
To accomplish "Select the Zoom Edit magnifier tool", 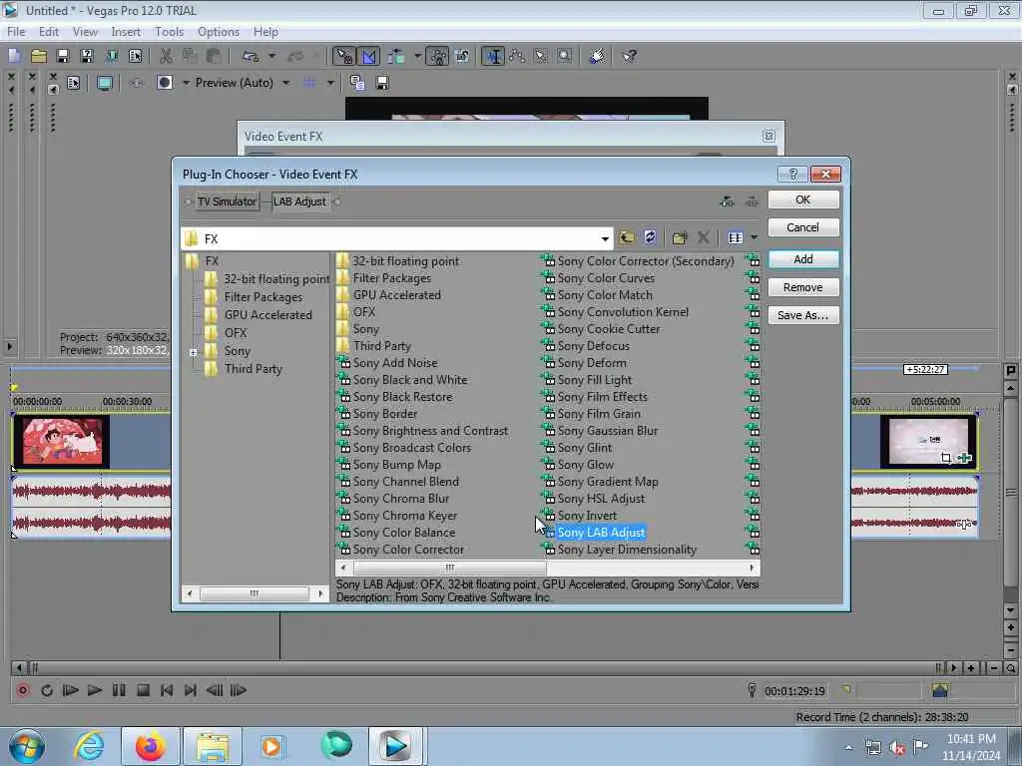I will [565, 56].
